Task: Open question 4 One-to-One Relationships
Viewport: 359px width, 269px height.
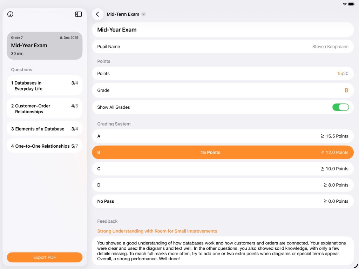Action: pos(45,146)
